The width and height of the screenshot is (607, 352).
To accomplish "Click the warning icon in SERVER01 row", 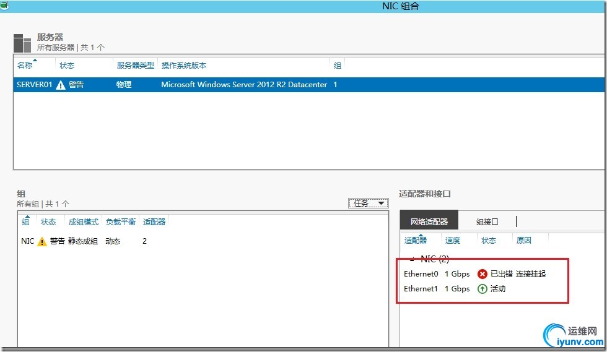I will [61, 85].
